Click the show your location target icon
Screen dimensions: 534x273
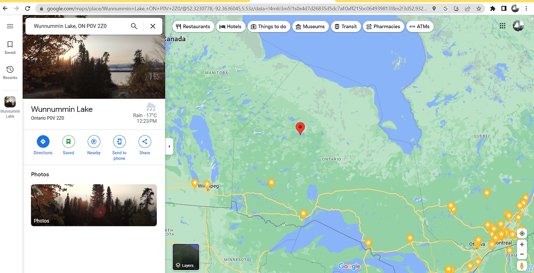pos(522,234)
